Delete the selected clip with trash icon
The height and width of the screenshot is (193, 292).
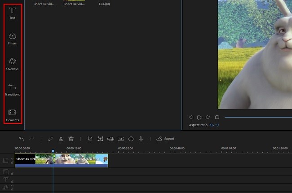(71, 139)
